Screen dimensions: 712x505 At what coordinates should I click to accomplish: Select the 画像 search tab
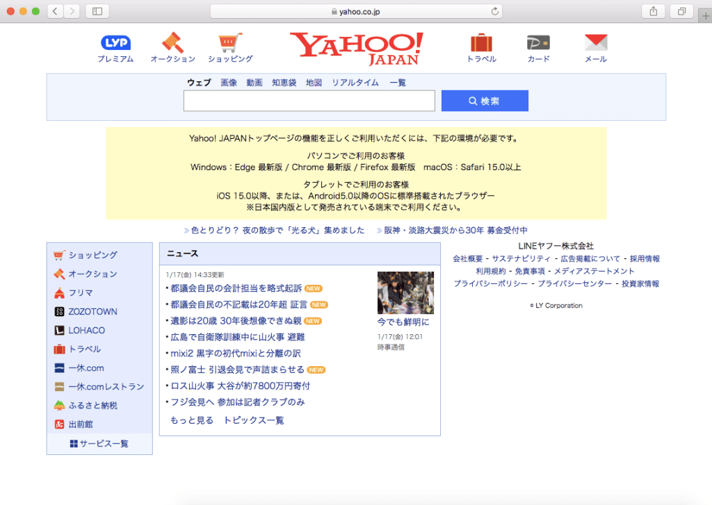229,83
